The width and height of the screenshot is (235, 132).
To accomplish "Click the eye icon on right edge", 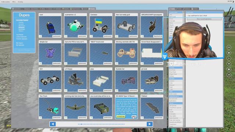I will click(x=229, y=47).
